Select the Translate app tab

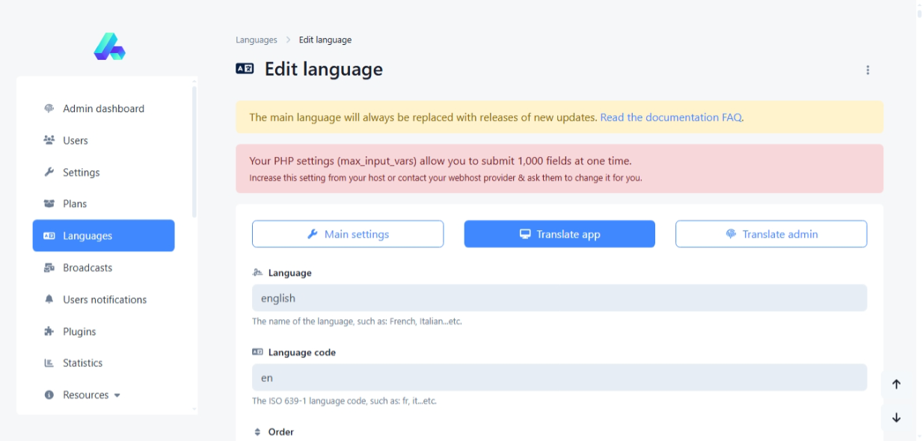(559, 234)
